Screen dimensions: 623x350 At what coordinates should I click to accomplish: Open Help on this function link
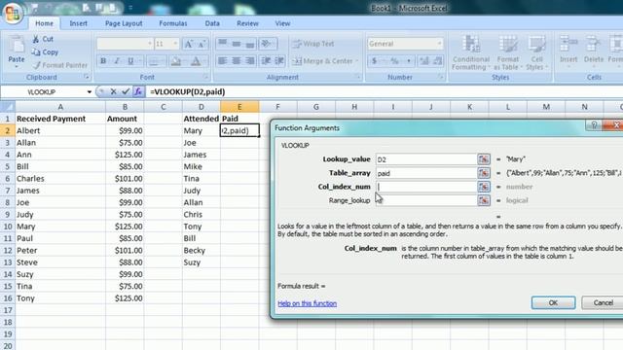click(x=308, y=303)
